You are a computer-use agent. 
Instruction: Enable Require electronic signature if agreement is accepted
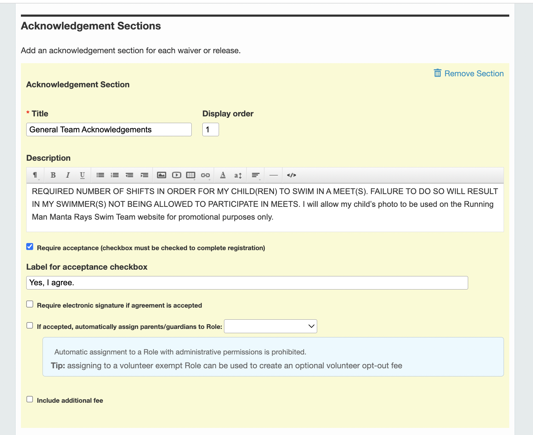coord(30,304)
